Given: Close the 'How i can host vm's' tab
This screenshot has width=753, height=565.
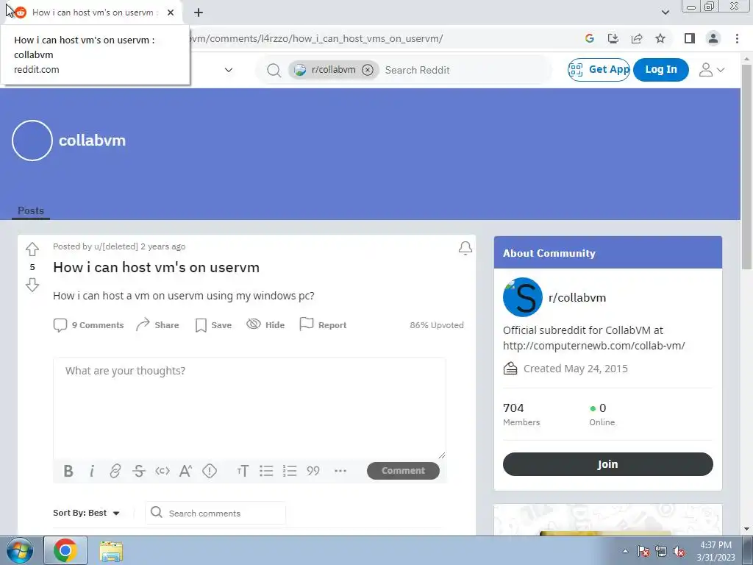Looking at the screenshot, I should (x=171, y=13).
